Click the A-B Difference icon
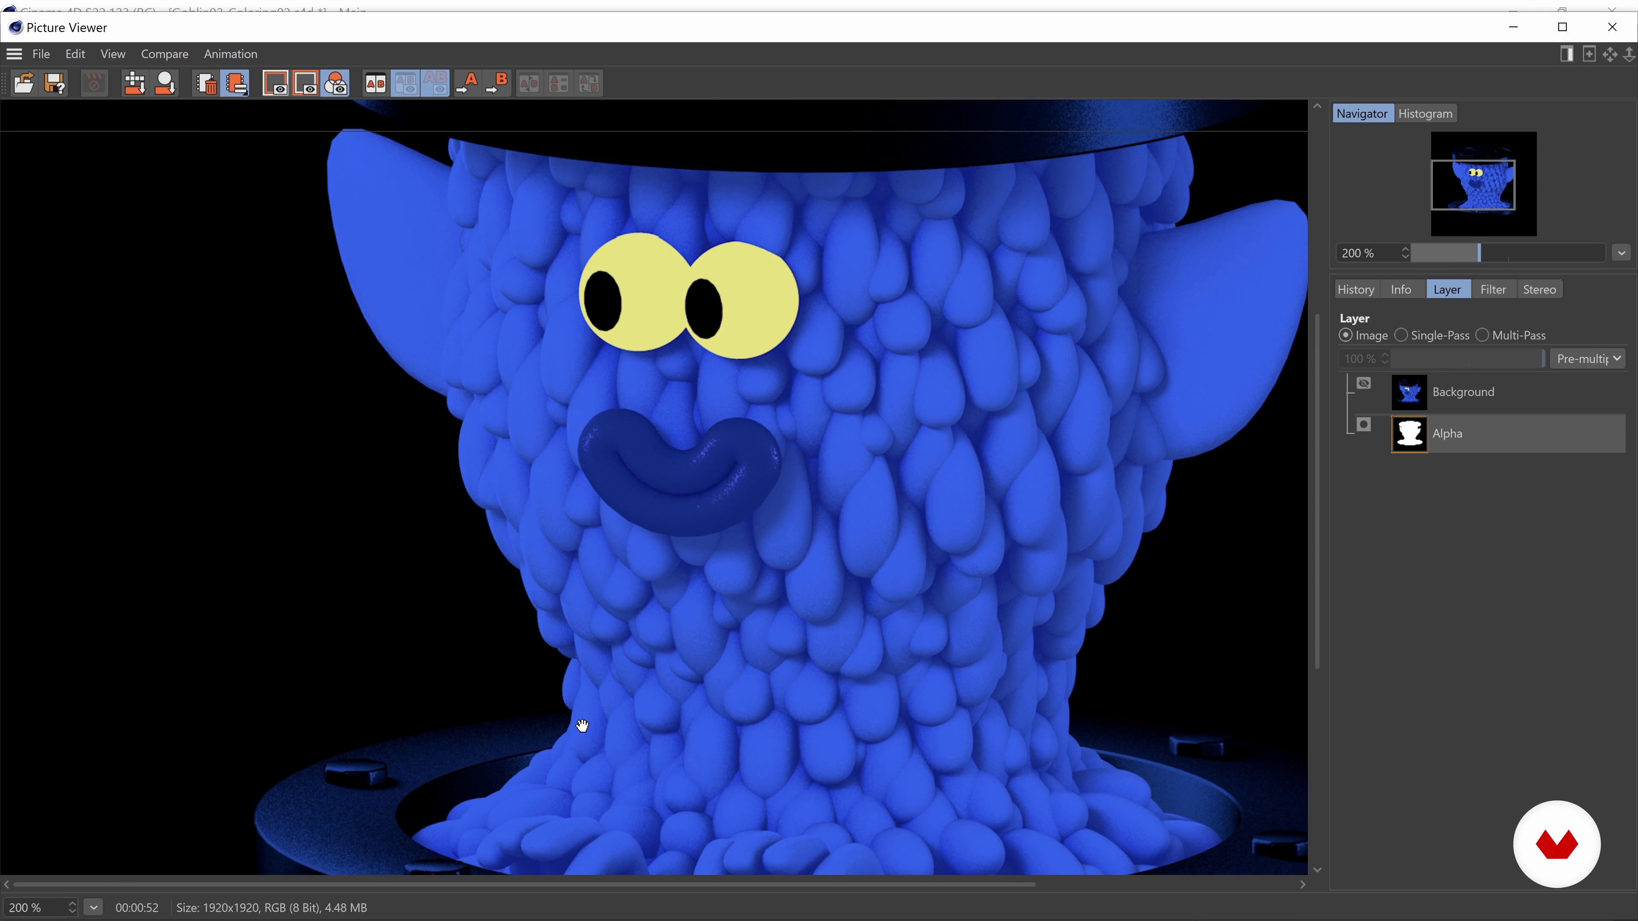The width and height of the screenshot is (1638, 921). point(559,84)
